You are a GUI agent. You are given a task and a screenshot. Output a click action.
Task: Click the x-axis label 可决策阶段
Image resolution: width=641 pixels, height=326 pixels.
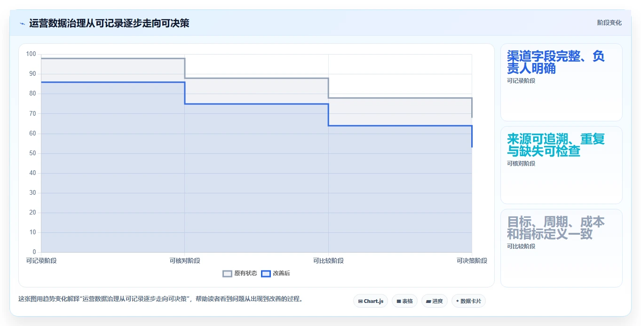click(472, 261)
